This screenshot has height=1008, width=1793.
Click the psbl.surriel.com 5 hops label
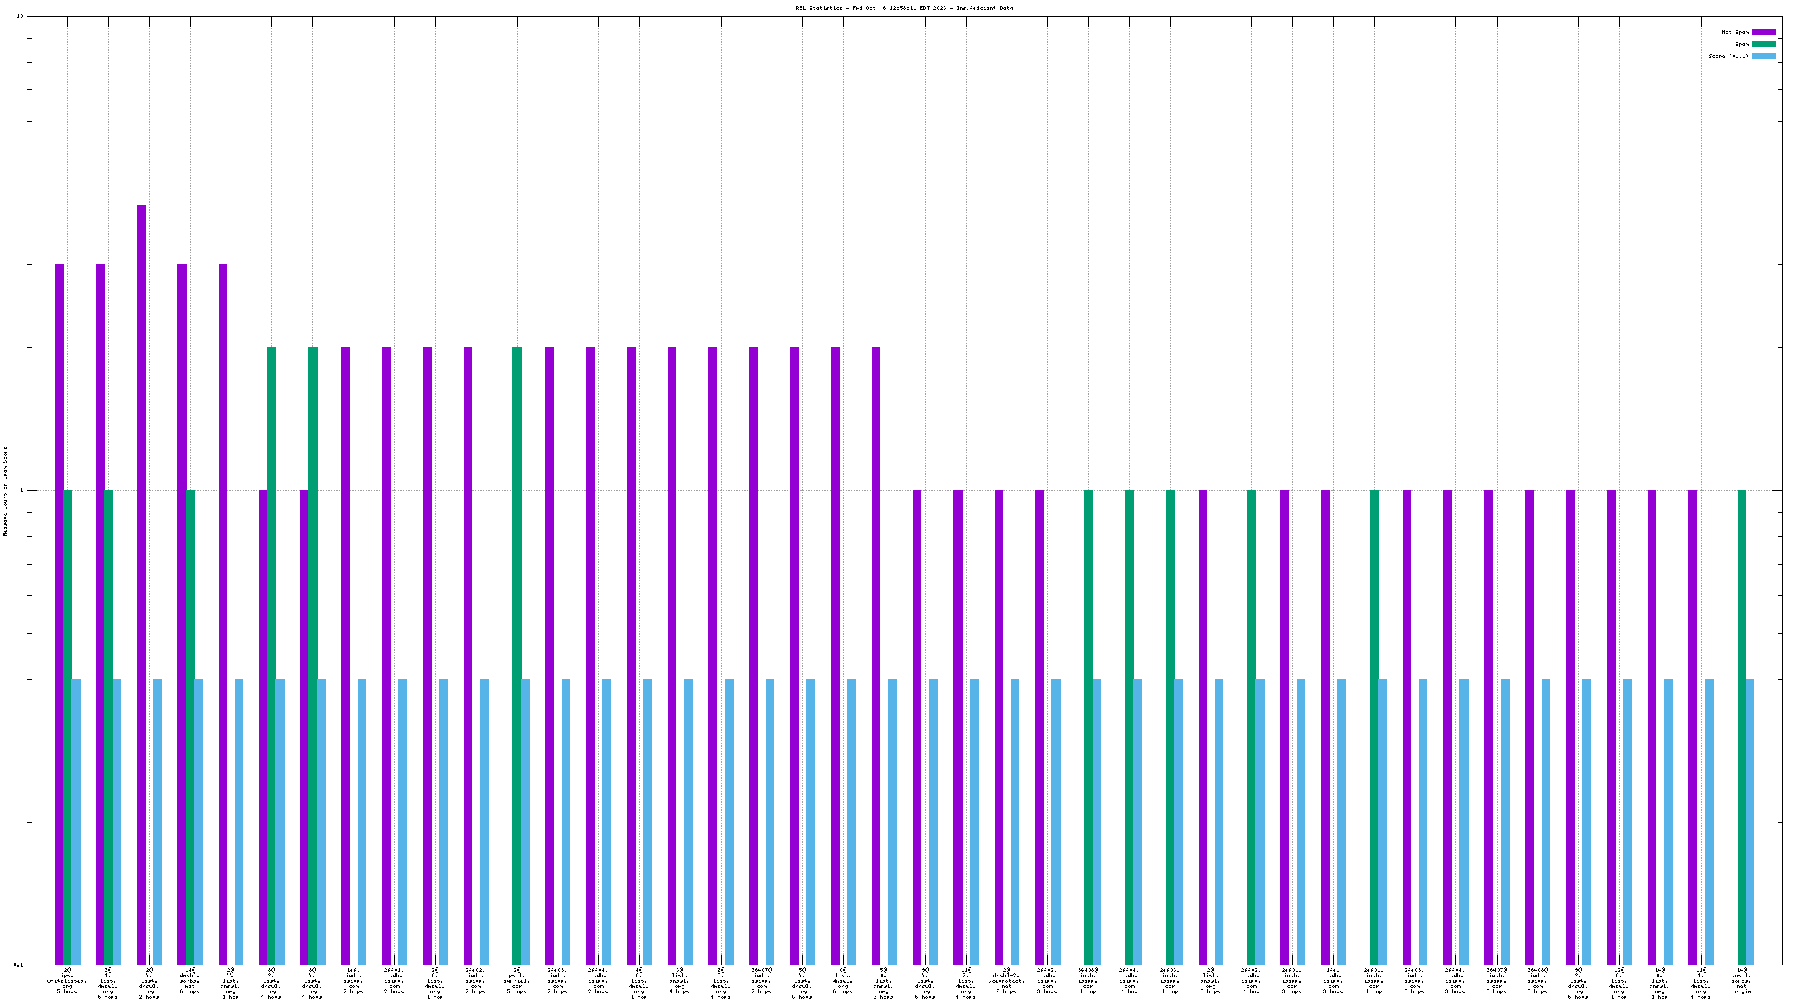point(516,980)
